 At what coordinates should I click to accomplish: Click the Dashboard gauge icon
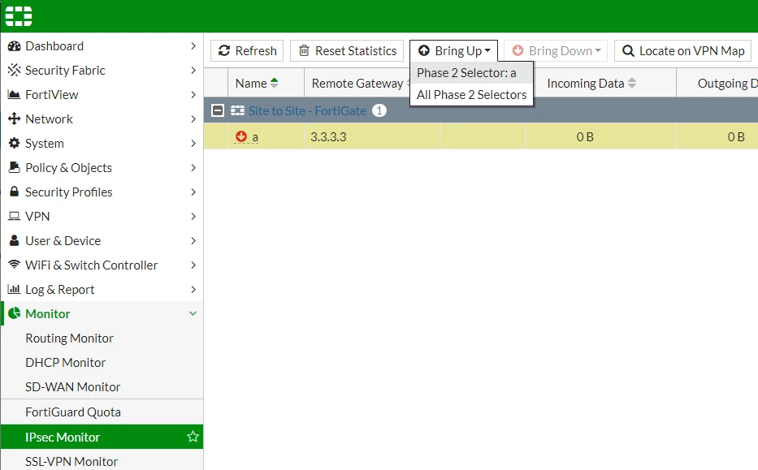pos(15,46)
